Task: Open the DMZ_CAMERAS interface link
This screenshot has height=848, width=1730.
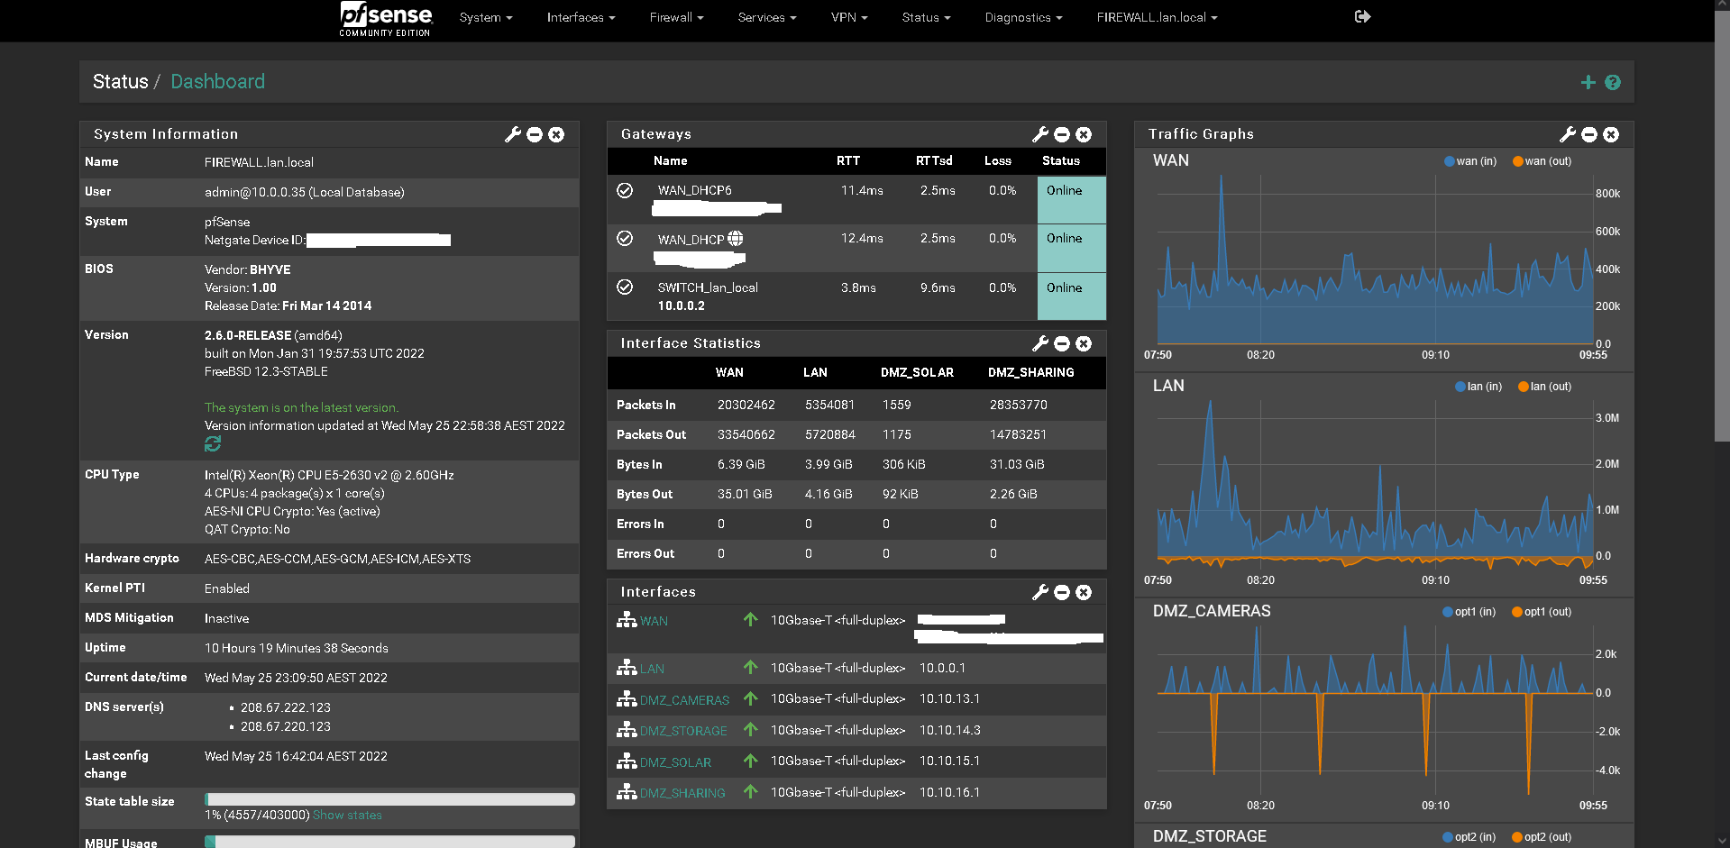Action: 684,700
